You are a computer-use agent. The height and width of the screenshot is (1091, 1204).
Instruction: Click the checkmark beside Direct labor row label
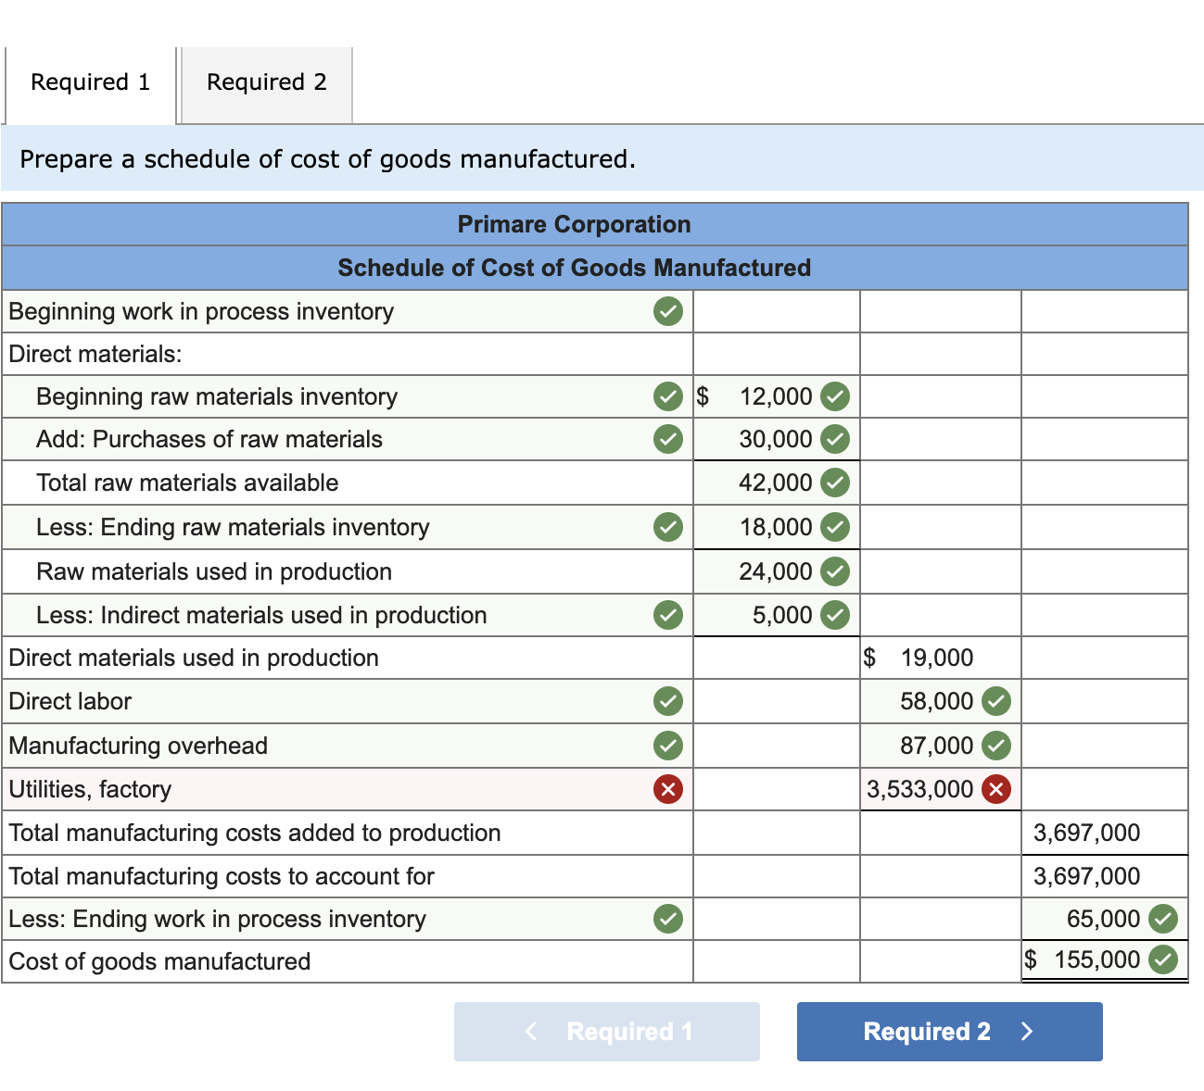(668, 701)
